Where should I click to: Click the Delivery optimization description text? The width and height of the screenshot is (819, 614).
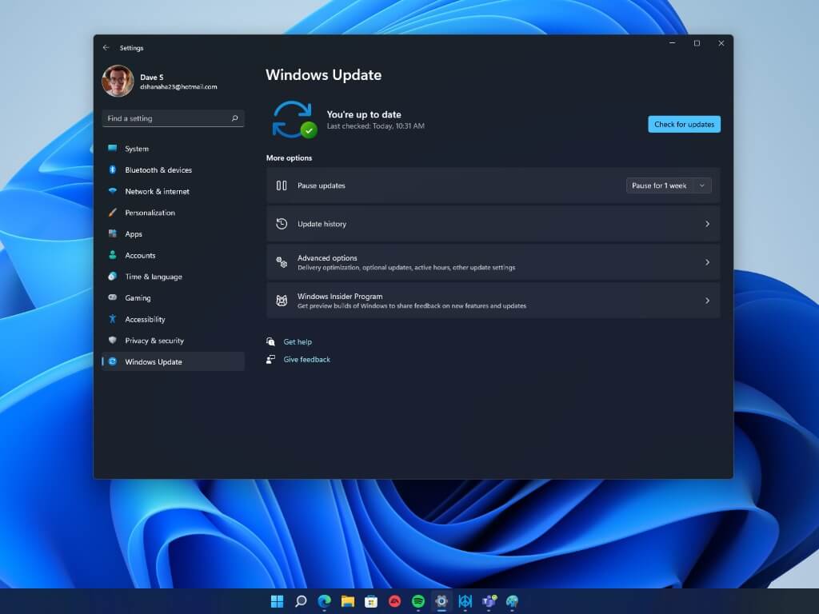[x=406, y=268]
